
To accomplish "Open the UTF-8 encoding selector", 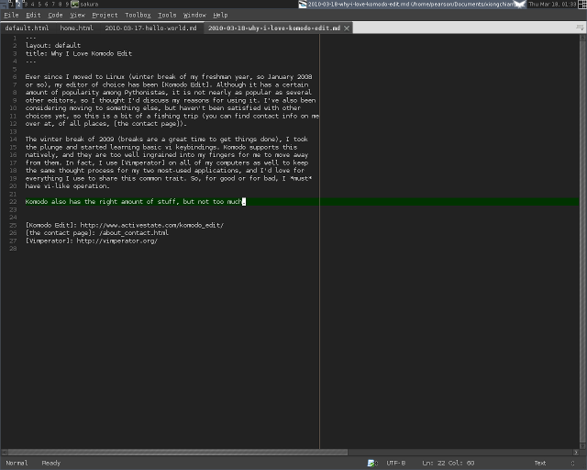I will [395, 464].
